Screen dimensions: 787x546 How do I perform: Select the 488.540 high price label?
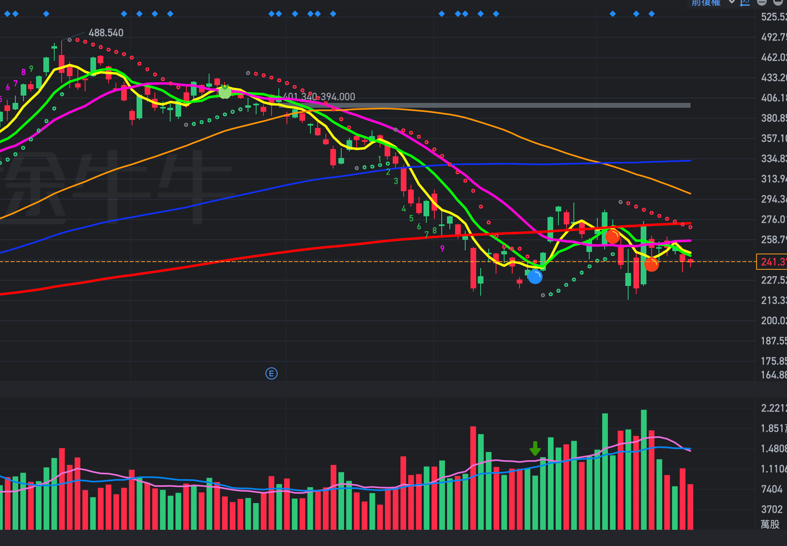(x=106, y=33)
